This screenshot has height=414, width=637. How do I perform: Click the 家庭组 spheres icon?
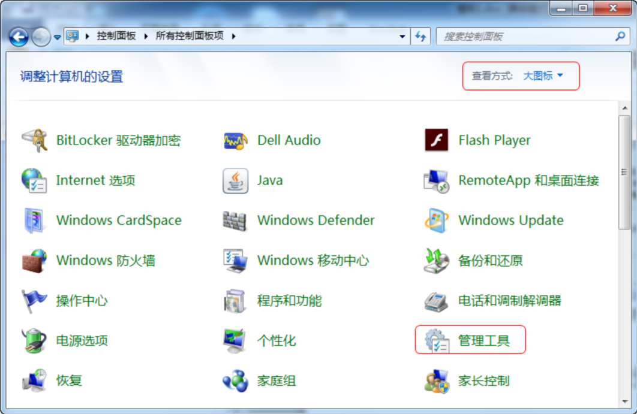[235, 380]
